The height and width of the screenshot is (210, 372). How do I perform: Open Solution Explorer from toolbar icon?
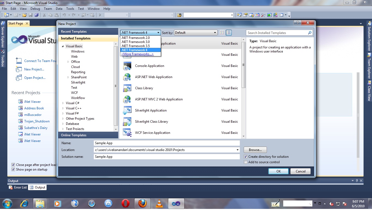pyautogui.click(x=239, y=15)
